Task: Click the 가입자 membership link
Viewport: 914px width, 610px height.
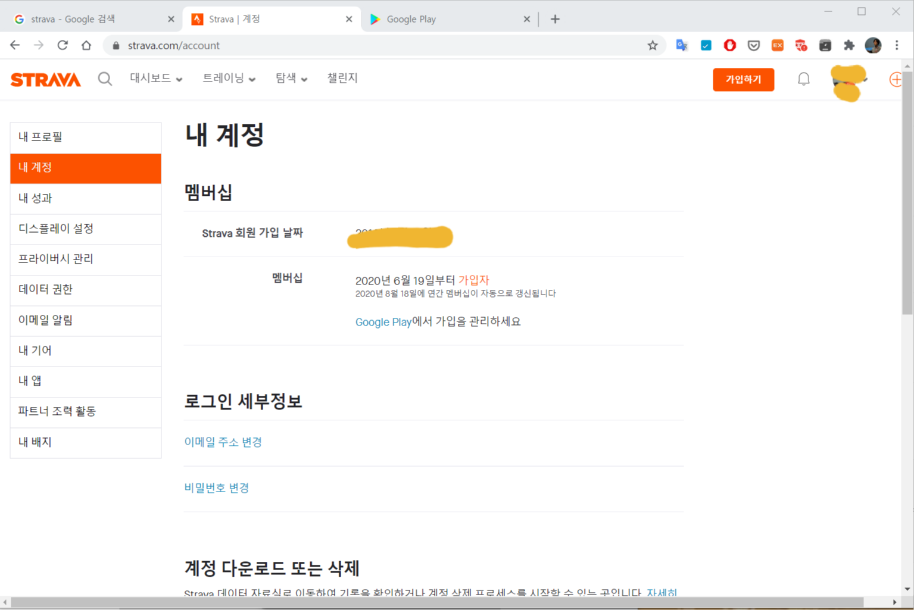Action: (473, 280)
